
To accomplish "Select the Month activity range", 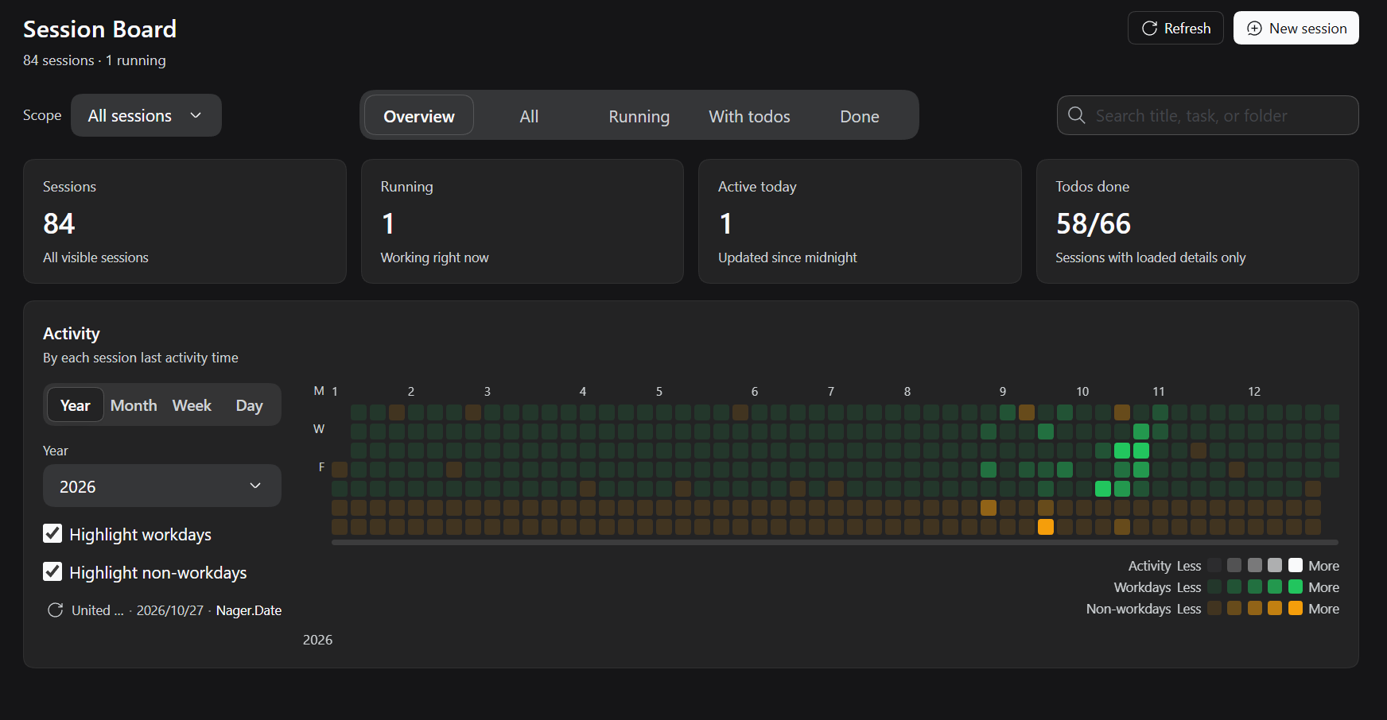I will pos(134,405).
